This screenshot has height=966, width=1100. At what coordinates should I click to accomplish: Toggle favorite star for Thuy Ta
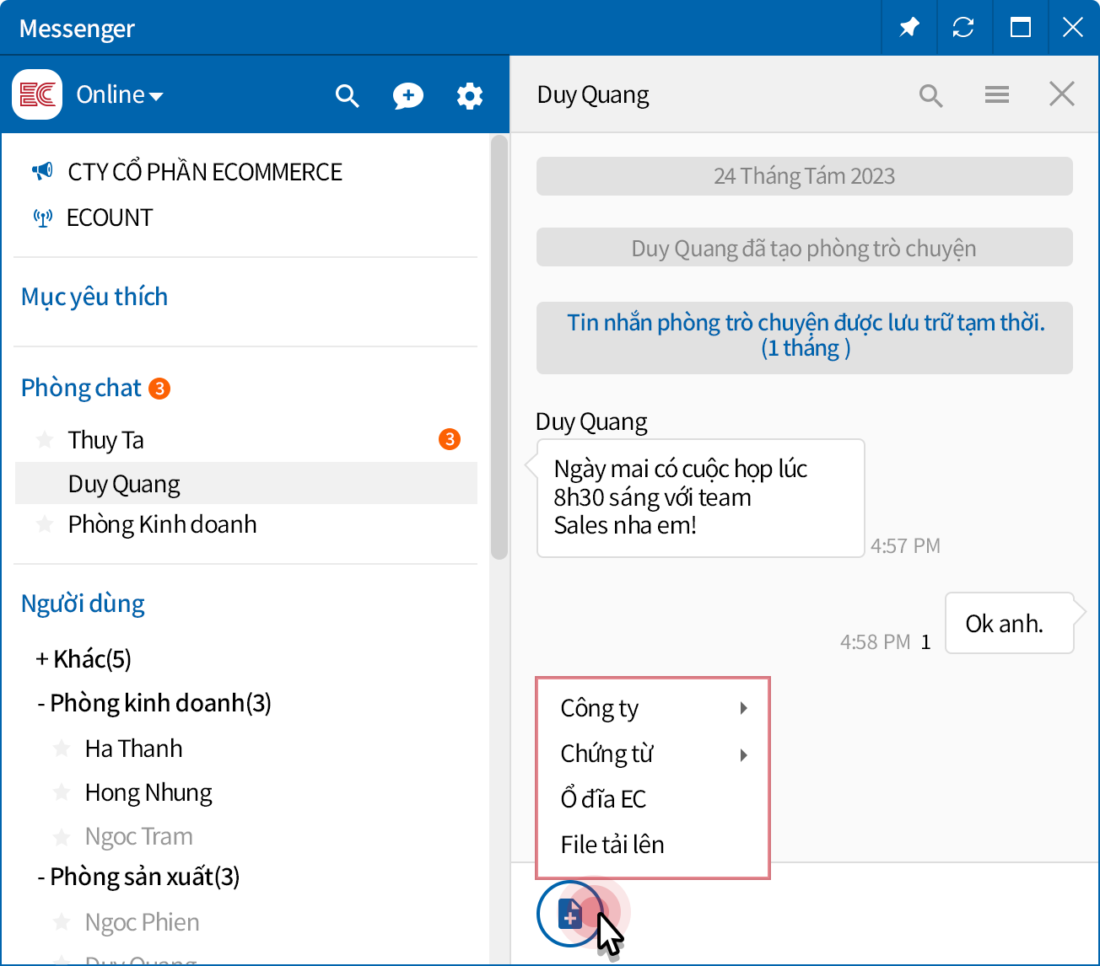coord(45,440)
